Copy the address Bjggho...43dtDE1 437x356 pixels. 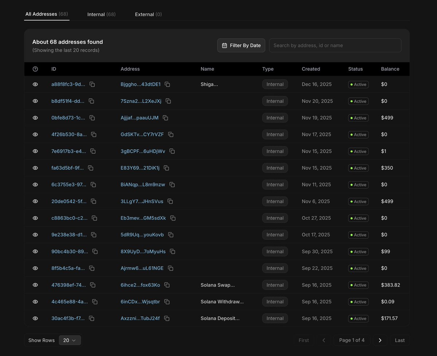(167, 84)
